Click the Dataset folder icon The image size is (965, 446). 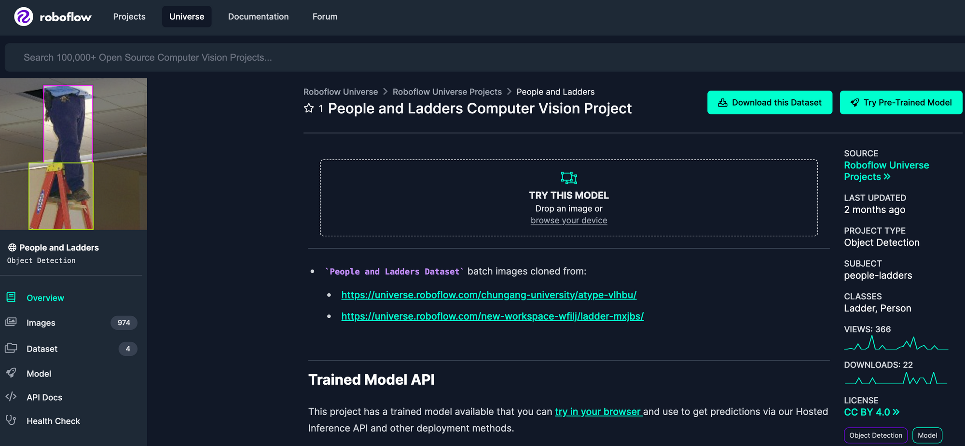click(11, 348)
